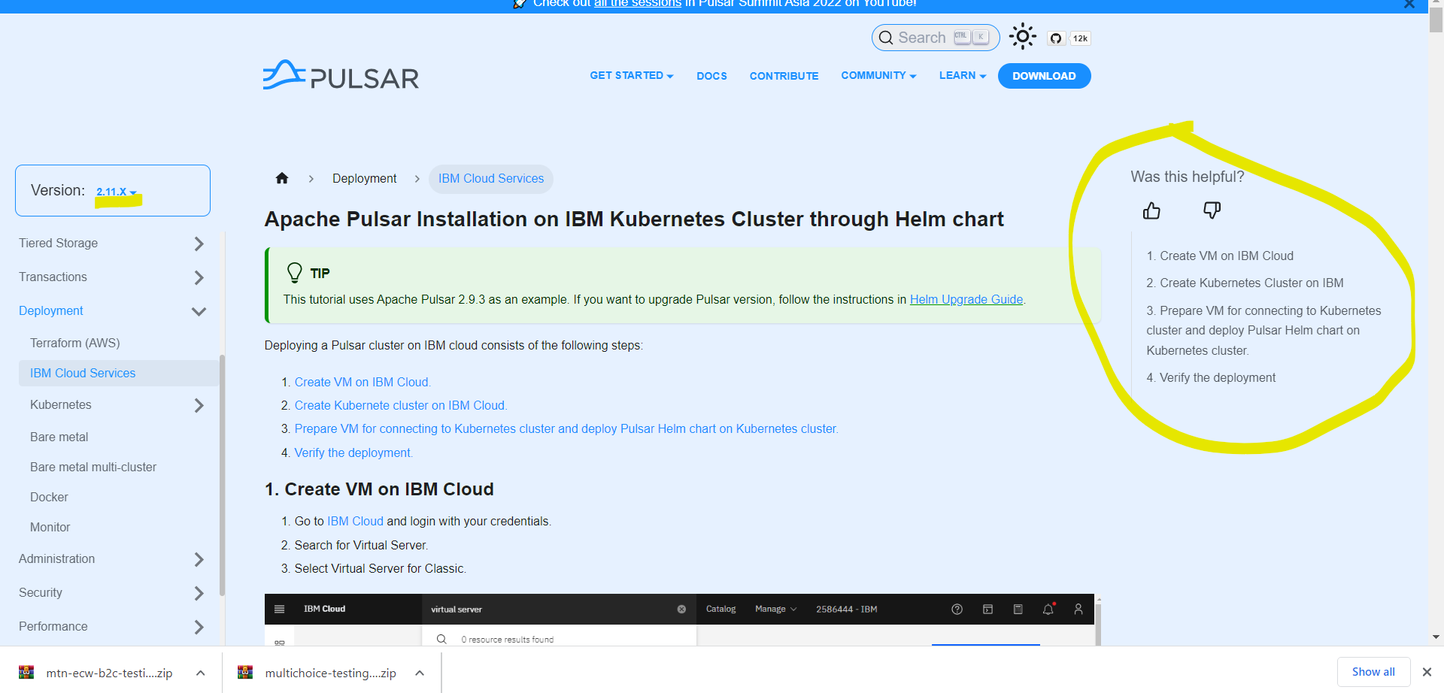
Task: Jump to Create Kubernetes Cluster in table of contents
Action: (x=1245, y=283)
